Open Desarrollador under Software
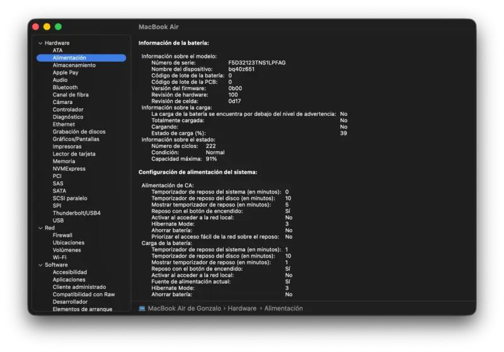The height and width of the screenshot is (352, 504). 70,302
